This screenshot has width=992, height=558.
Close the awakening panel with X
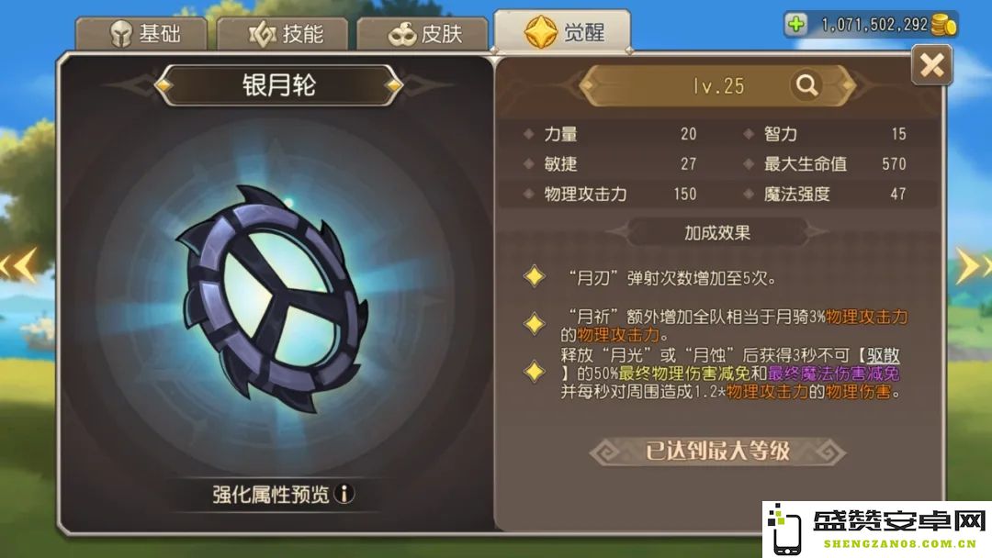[932, 64]
